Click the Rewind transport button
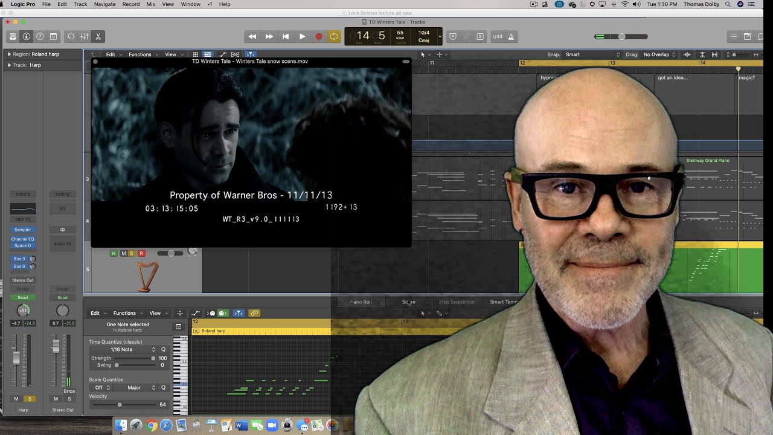Image resolution: width=773 pixels, height=435 pixels. pyautogui.click(x=252, y=36)
